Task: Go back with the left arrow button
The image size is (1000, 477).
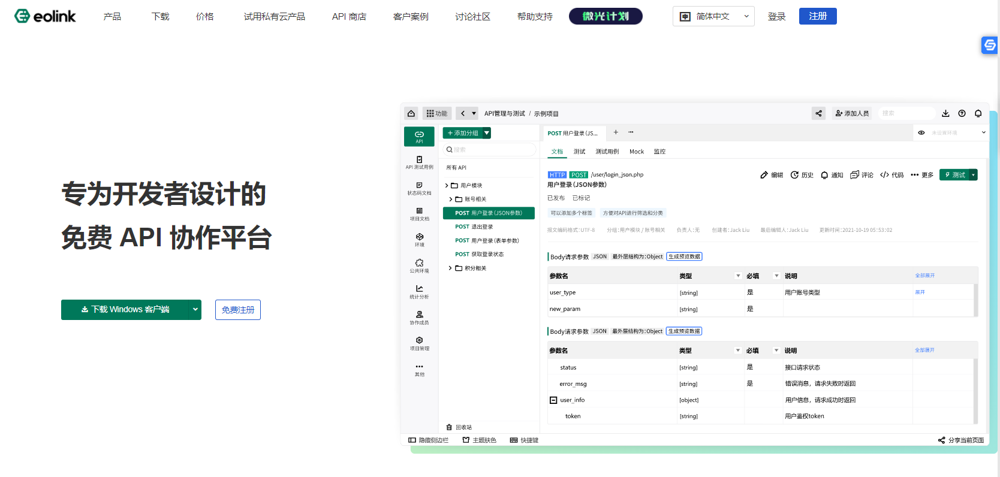Action: [462, 113]
